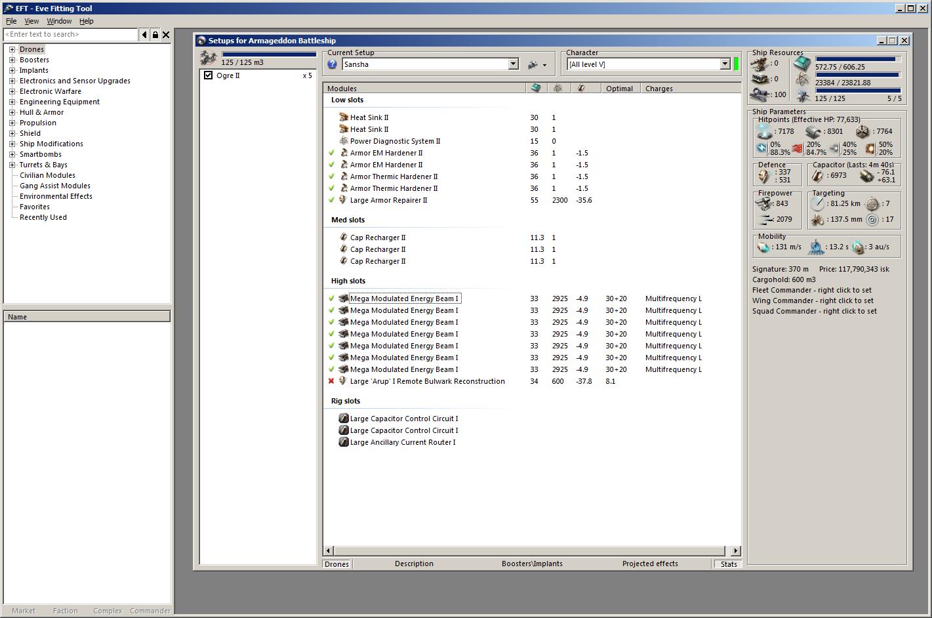Click the CPU chip icon in Ship Resources
The image size is (932, 618).
pyautogui.click(x=802, y=64)
